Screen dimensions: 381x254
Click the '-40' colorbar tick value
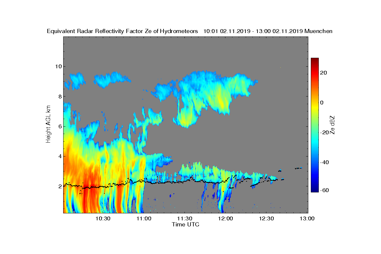coord(325,162)
